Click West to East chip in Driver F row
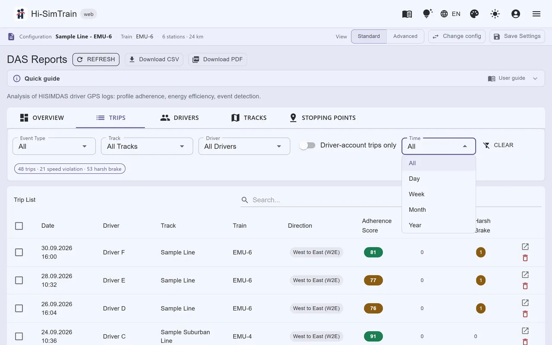The width and height of the screenshot is (552, 345). point(317,252)
